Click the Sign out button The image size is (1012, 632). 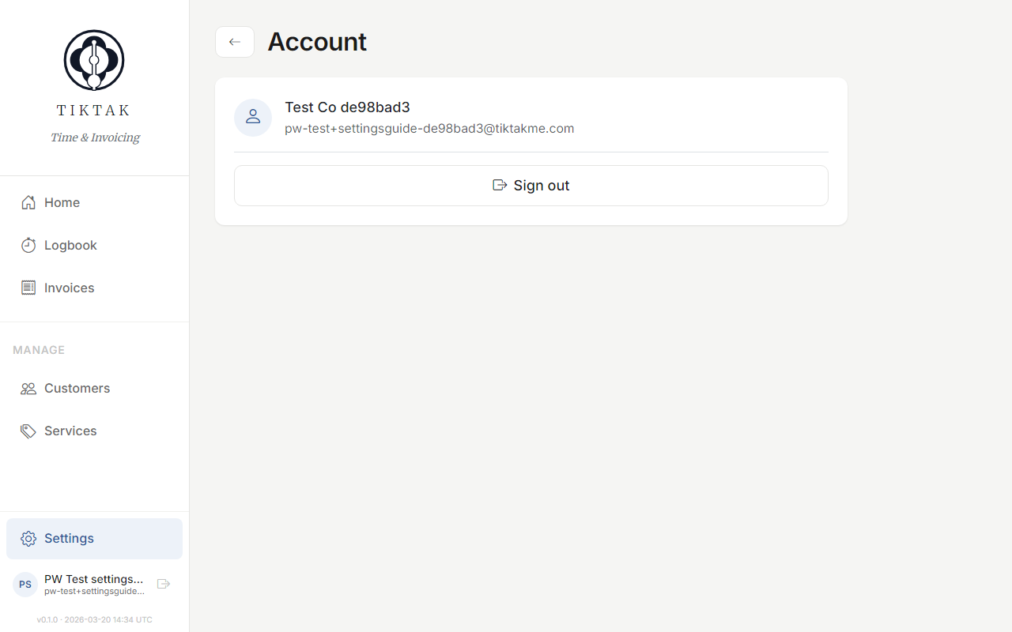pos(531,185)
